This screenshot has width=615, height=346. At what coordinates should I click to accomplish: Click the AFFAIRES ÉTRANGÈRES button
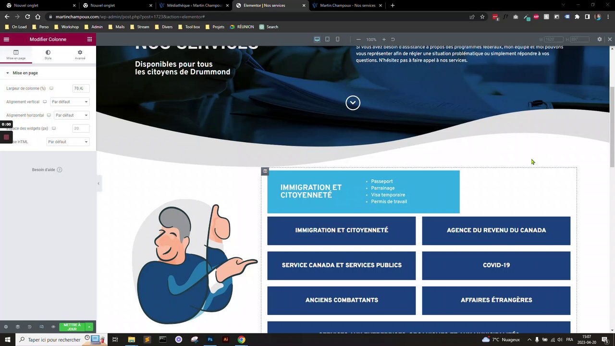496,301
